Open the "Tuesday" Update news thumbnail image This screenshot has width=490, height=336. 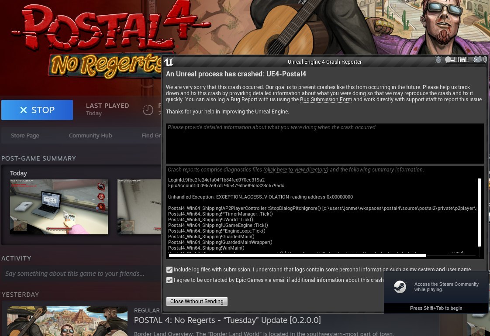tap(68, 321)
